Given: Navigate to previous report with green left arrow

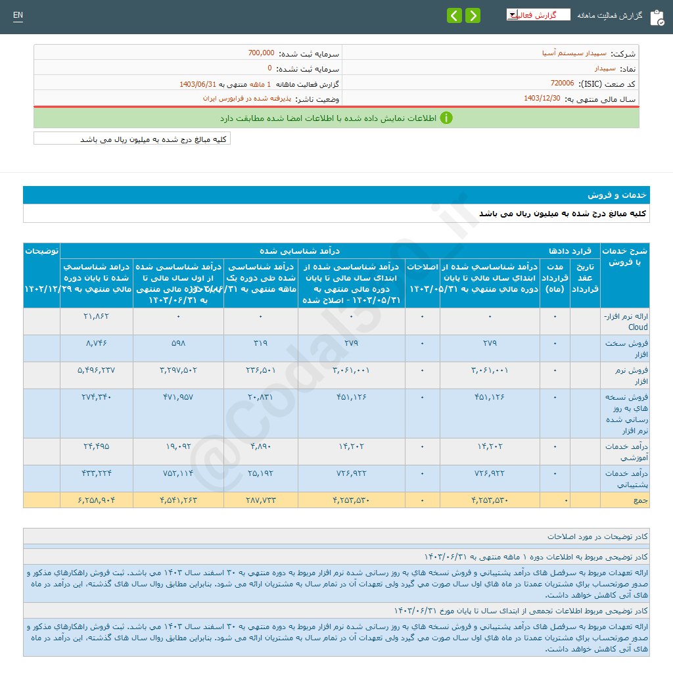Looking at the screenshot, I should coord(454,14).
